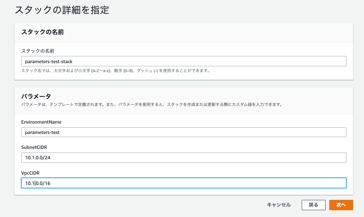Click the EnvironmentName label

tap(41, 122)
